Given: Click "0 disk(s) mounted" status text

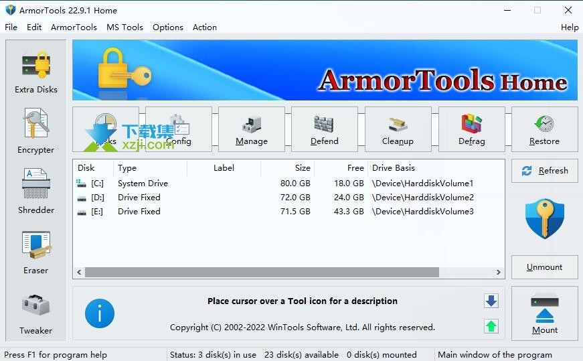Looking at the screenshot, I should coord(382,355).
